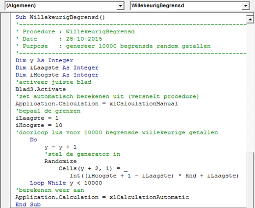Click the line 'Sub WillekeurigBegrensd()'
Viewport: 255px width, 208px height.
(x=60, y=17)
